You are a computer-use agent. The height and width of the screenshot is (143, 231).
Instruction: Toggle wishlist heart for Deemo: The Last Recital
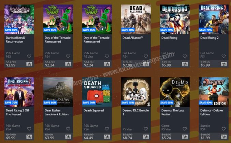pos(185,129)
